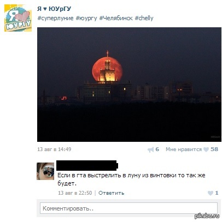This screenshot has height=222, width=222.
Task: Open the Я ♥ ЮУрГУ group avatar
Action: coord(18,18)
